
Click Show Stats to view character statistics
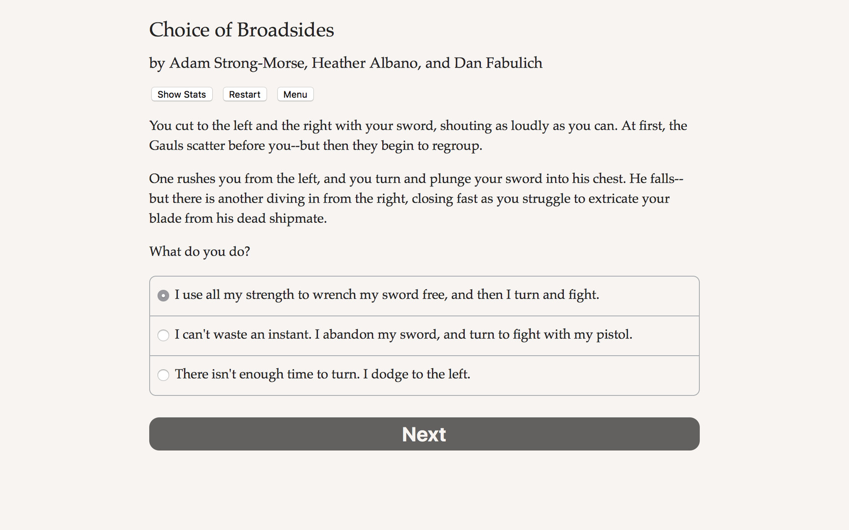(x=181, y=94)
